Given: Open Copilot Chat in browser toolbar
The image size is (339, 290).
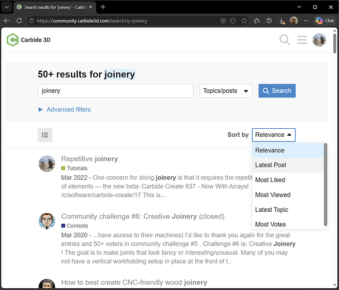Looking at the screenshot, I should coord(325,21).
